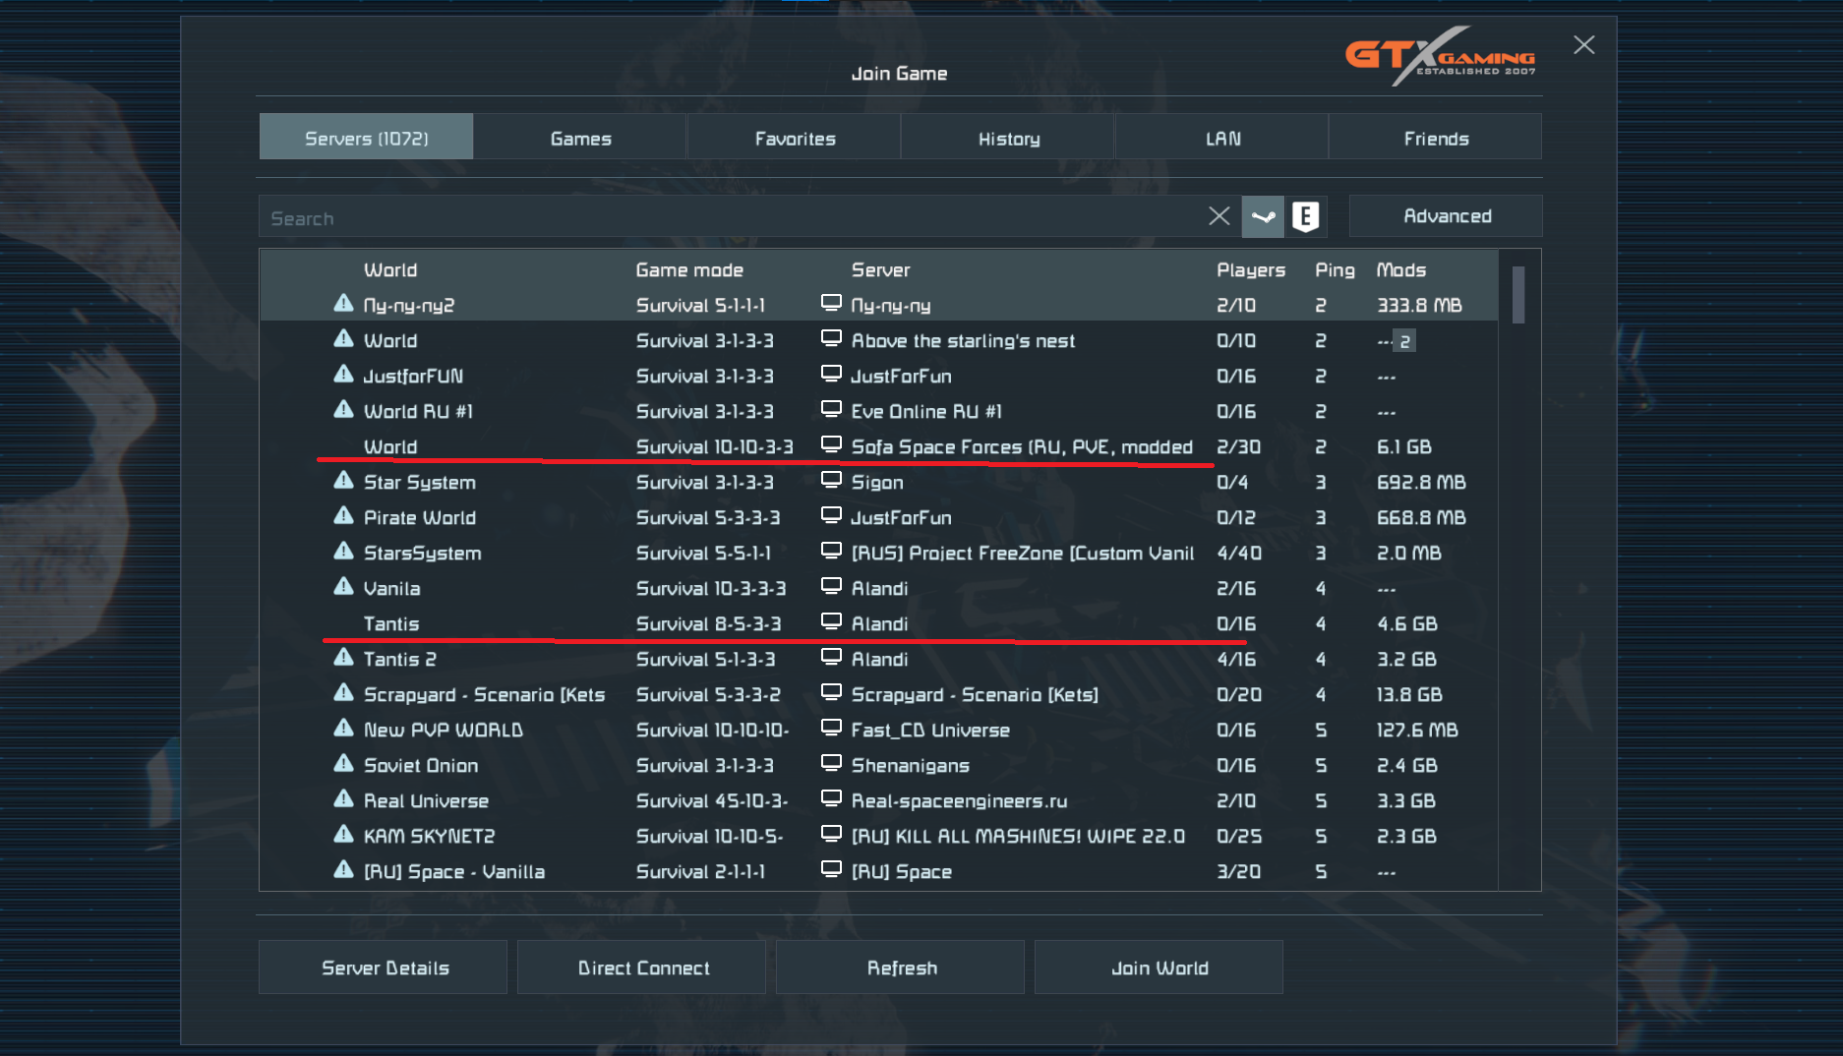
Task: Switch to the Favorites tab
Action: [x=795, y=139]
